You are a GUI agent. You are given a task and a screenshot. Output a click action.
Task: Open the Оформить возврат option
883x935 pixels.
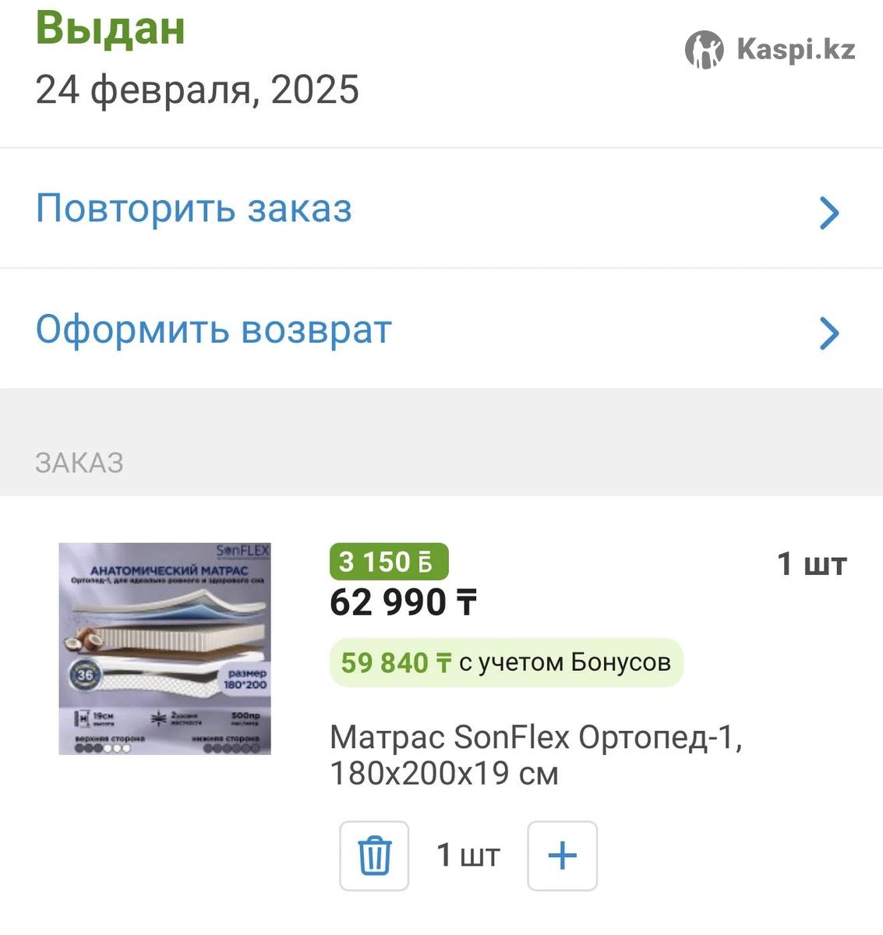214,330
